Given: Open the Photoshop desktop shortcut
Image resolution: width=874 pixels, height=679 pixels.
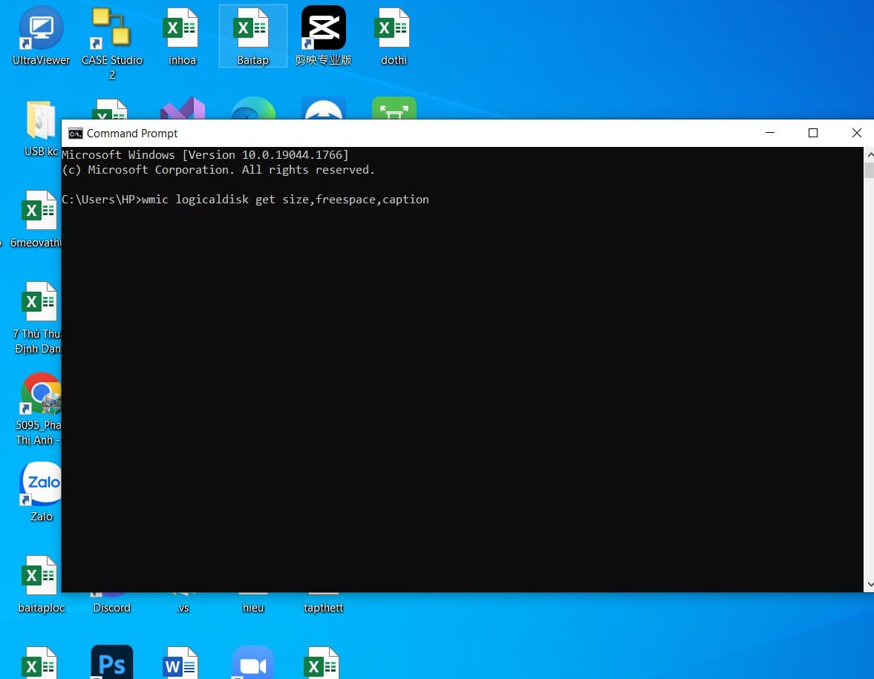Looking at the screenshot, I should click(x=111, y=662).
